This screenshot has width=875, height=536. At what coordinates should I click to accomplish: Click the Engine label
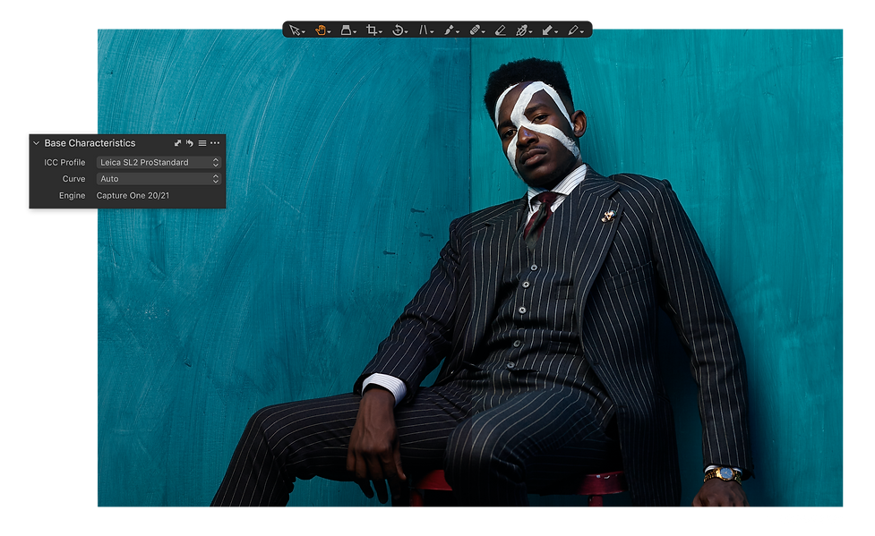coord(72,196)
